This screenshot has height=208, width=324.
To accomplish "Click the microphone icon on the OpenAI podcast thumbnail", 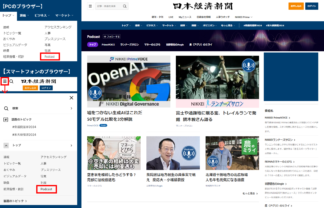I will pyautogui.click(x=95, y=93).
